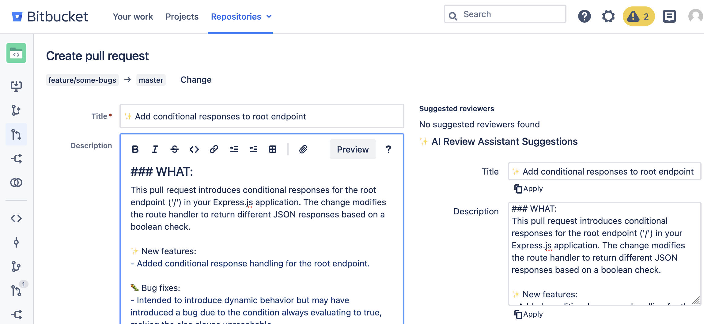Click the Preview button in editor
Image resolution: width=704 pixels, height=324 pixels.
(x=353, y=149)
